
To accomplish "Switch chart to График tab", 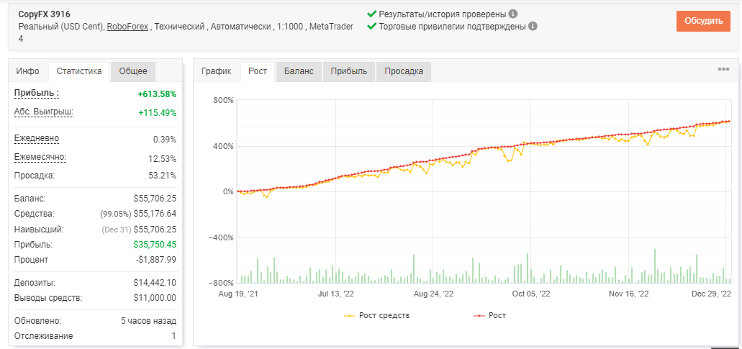I will click(216, 71).
